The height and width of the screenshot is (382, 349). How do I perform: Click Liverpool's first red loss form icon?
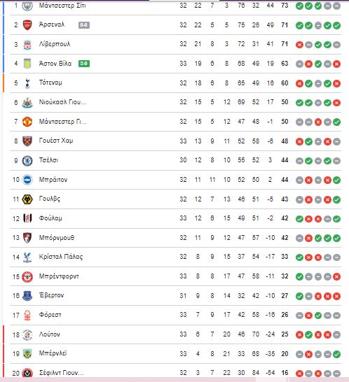[x=299, y=45]
